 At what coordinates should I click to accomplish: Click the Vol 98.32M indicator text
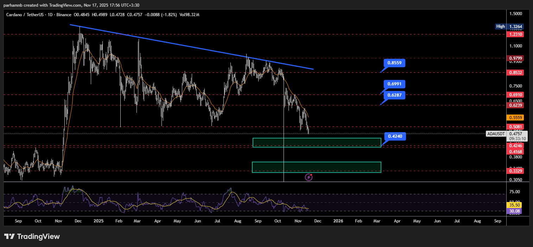pos(190,15)
